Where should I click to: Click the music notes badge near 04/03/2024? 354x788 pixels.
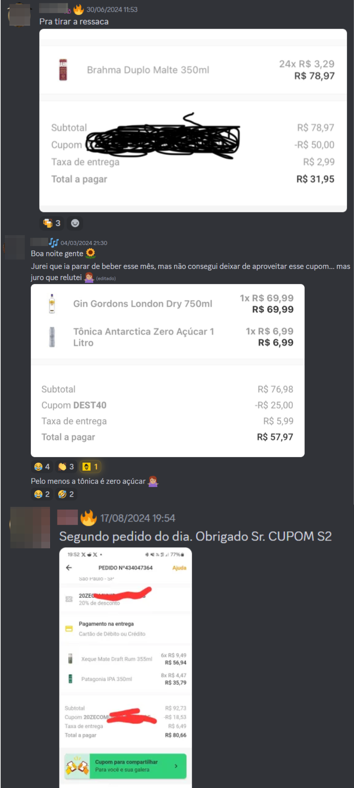click(x=54, y=243)
